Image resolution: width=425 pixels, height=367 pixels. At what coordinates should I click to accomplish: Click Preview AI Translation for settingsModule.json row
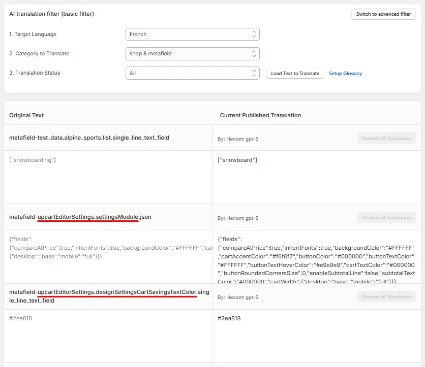tap(386, 218)
